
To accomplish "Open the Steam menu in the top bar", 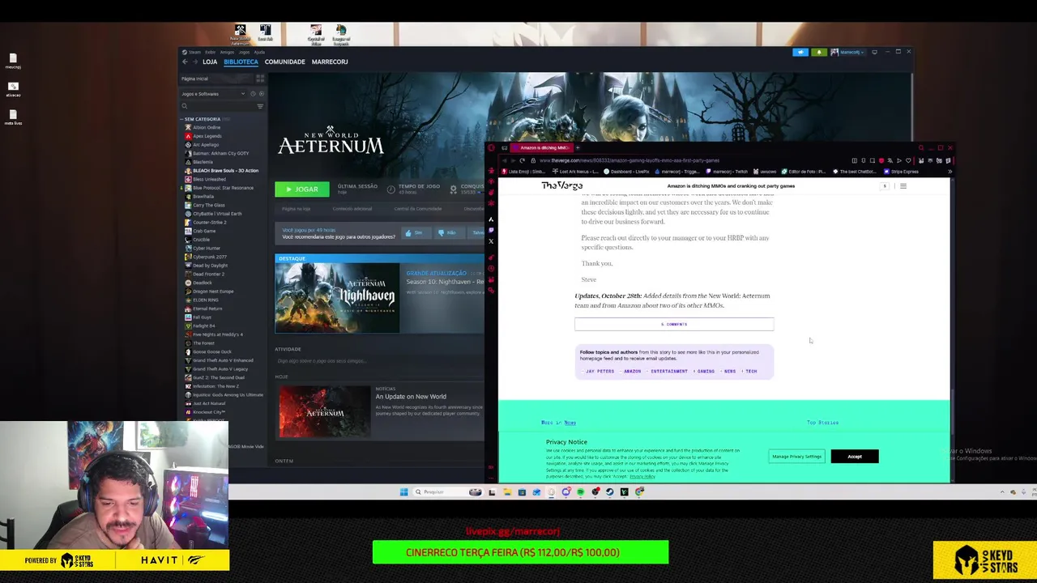I will (x=194, y=52).
